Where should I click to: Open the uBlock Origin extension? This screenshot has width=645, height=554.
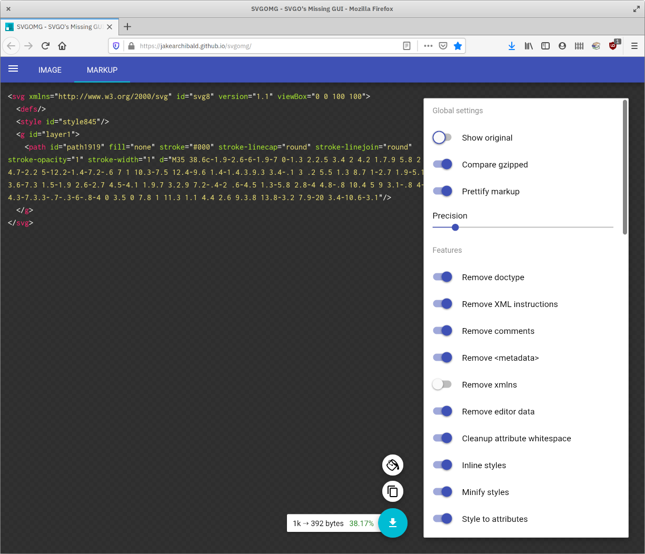pyautogui.click(x=613, y=45)
